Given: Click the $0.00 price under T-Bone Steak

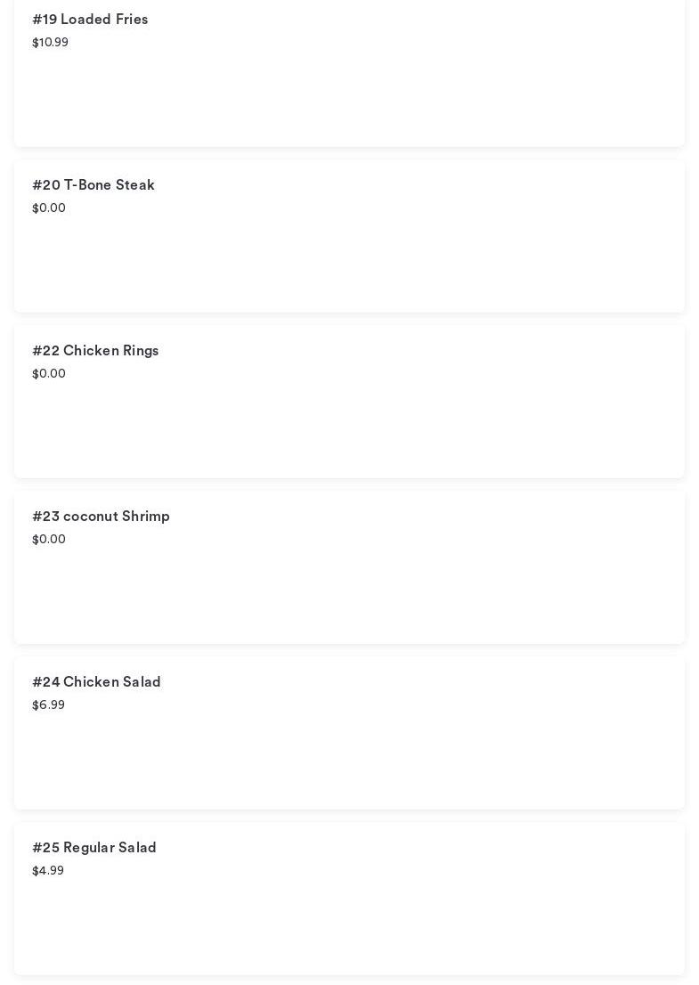Looking at the screenshot, I should click(49, 208).
